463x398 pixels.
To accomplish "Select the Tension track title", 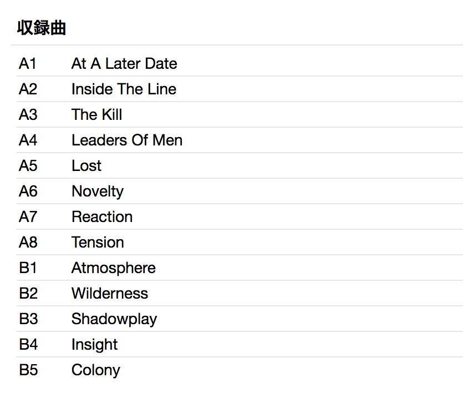I will pyautogui.click(x=98, y=243).
